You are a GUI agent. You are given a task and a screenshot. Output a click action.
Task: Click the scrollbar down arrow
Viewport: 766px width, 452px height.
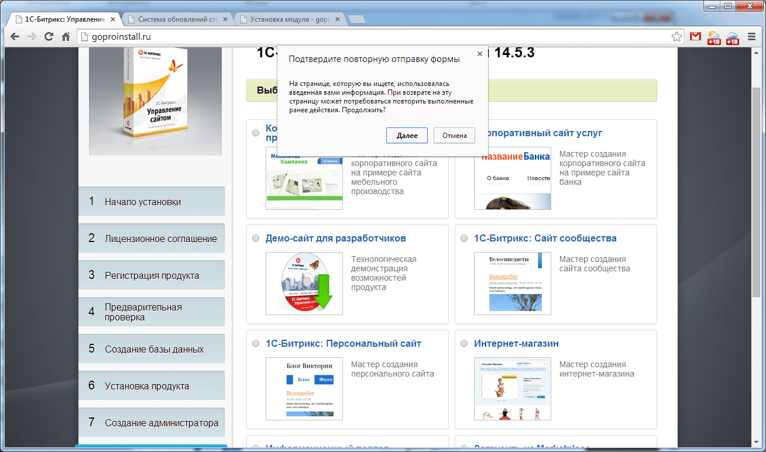755,443
